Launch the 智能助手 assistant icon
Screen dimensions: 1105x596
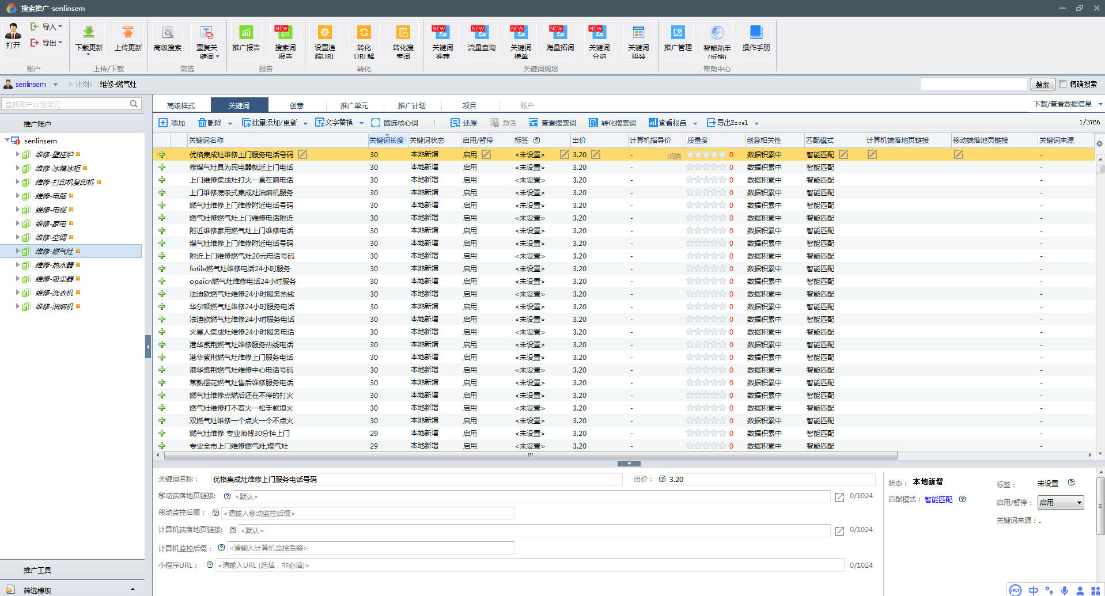coord(717,33)
